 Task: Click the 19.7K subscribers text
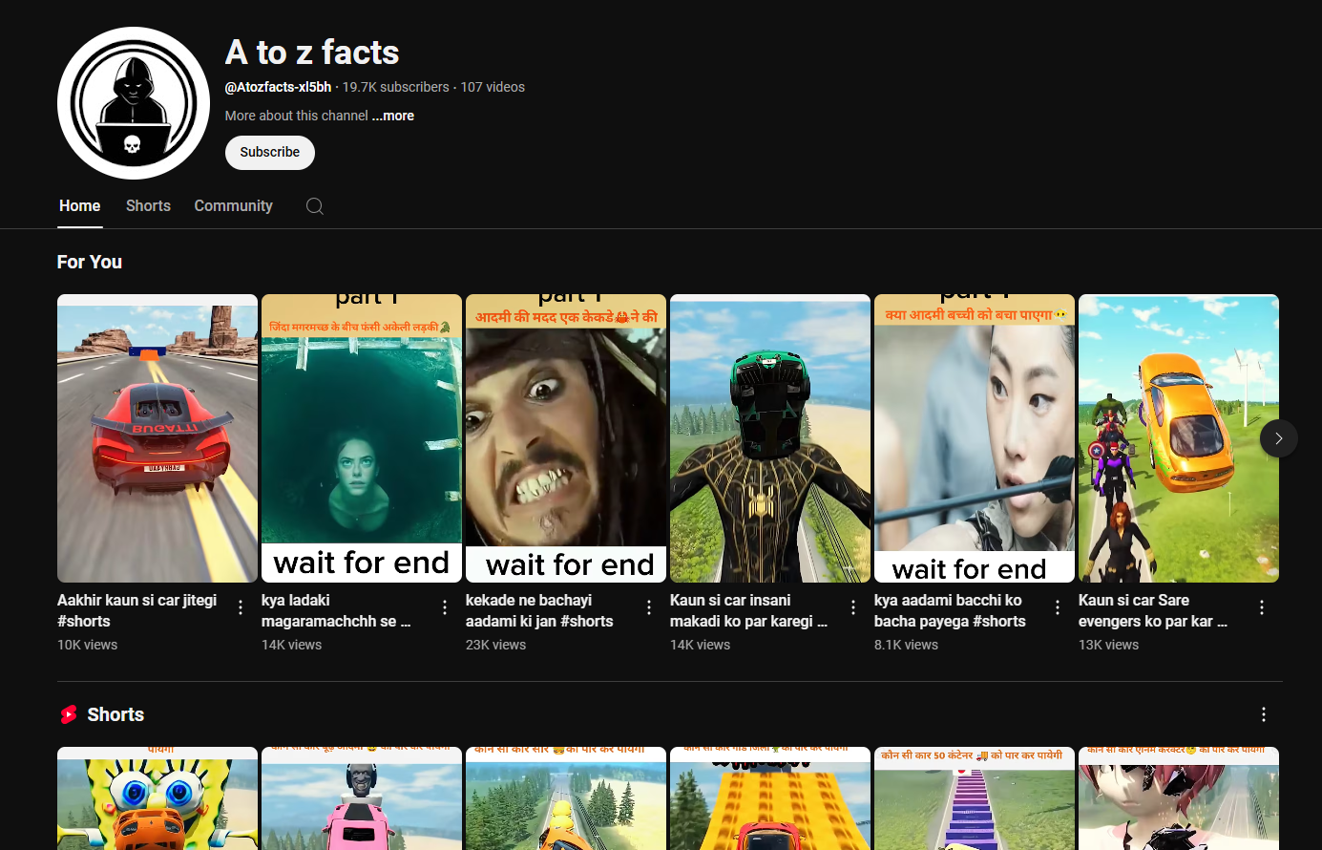pos(396,87)
